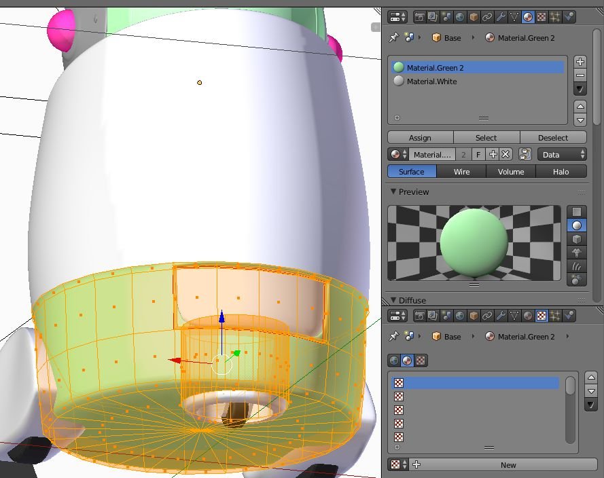Open the Data link dropdown
The height and width of the screenshot is (478, 604).
(562, 154)
